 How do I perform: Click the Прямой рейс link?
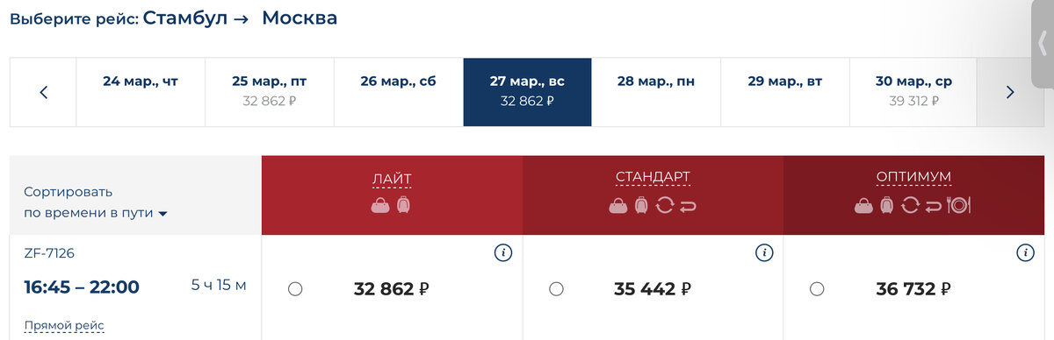pyautogui.click(x=64, y=326)
